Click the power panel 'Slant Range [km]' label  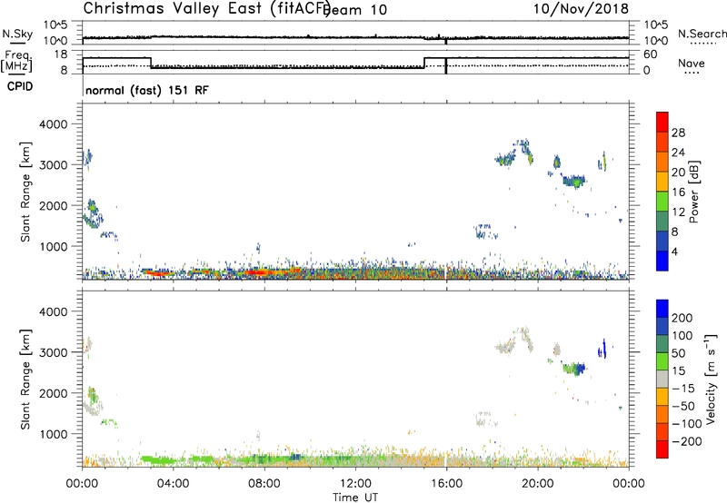pos(25,192)
